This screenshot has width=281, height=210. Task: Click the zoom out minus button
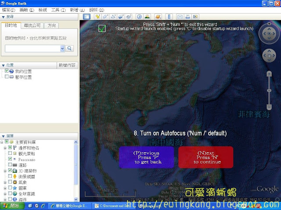[x=269, y=107]
